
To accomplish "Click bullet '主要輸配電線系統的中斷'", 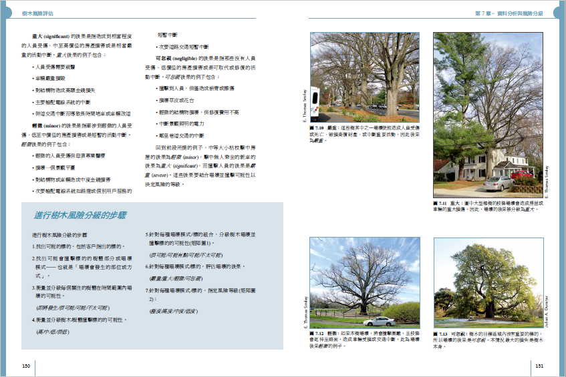I will point(61,102).
